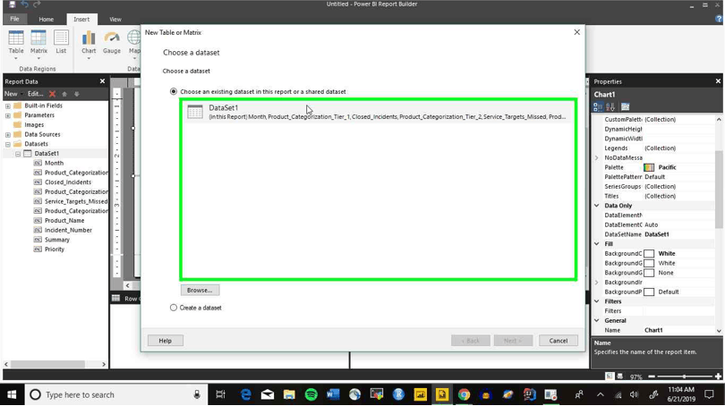Open Edge browser from taskbar
The width and height of the screenshot is (725, 406).
(x=245, y=394)
